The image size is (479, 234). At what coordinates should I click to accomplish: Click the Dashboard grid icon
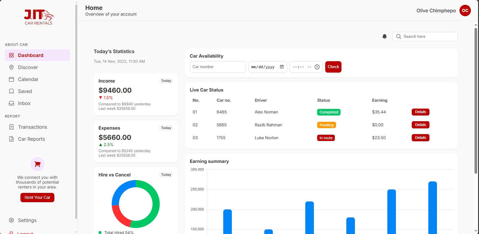11,55
